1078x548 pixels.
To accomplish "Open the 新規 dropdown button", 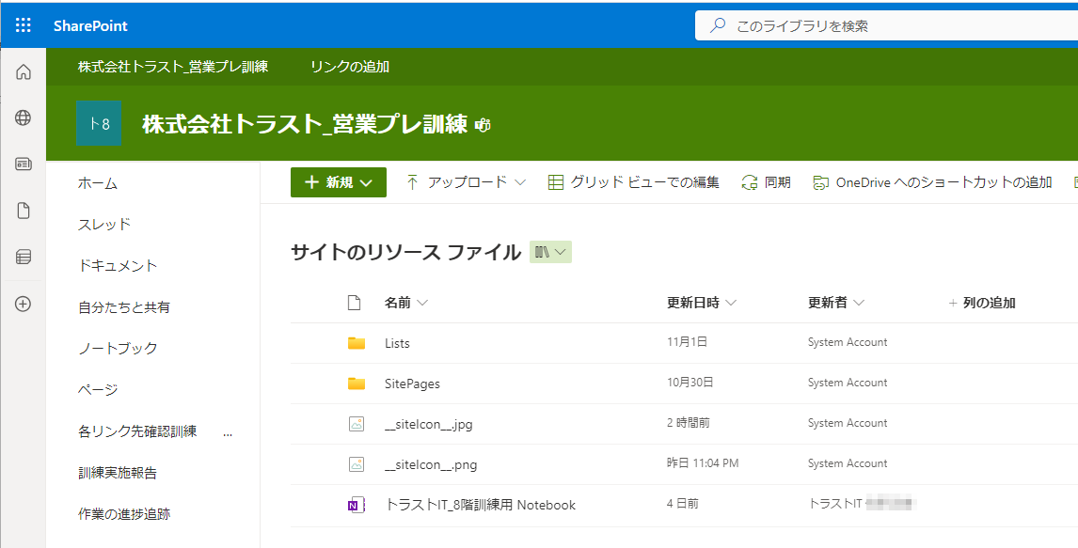I will point(339,182).
